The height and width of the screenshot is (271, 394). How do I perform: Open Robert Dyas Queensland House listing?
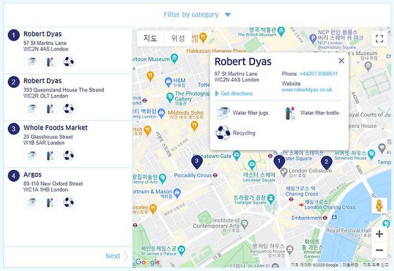click(x=42, y=81)
